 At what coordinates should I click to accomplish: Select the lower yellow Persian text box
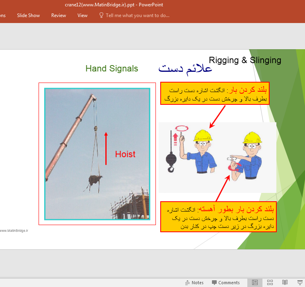tap(217, 217)
